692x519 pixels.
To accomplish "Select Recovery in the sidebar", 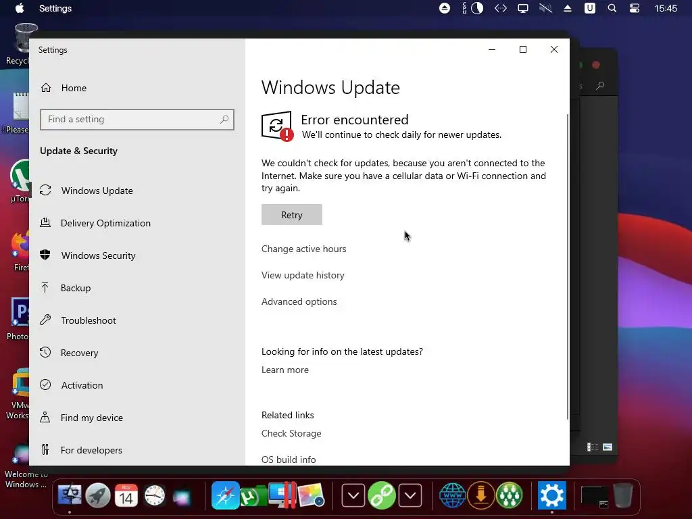I will [x=137, y=353].
